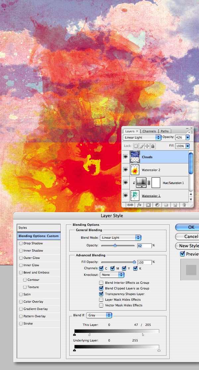
Task: Enable the Bevel and Emboss checkbox
Action: [21, 273]
